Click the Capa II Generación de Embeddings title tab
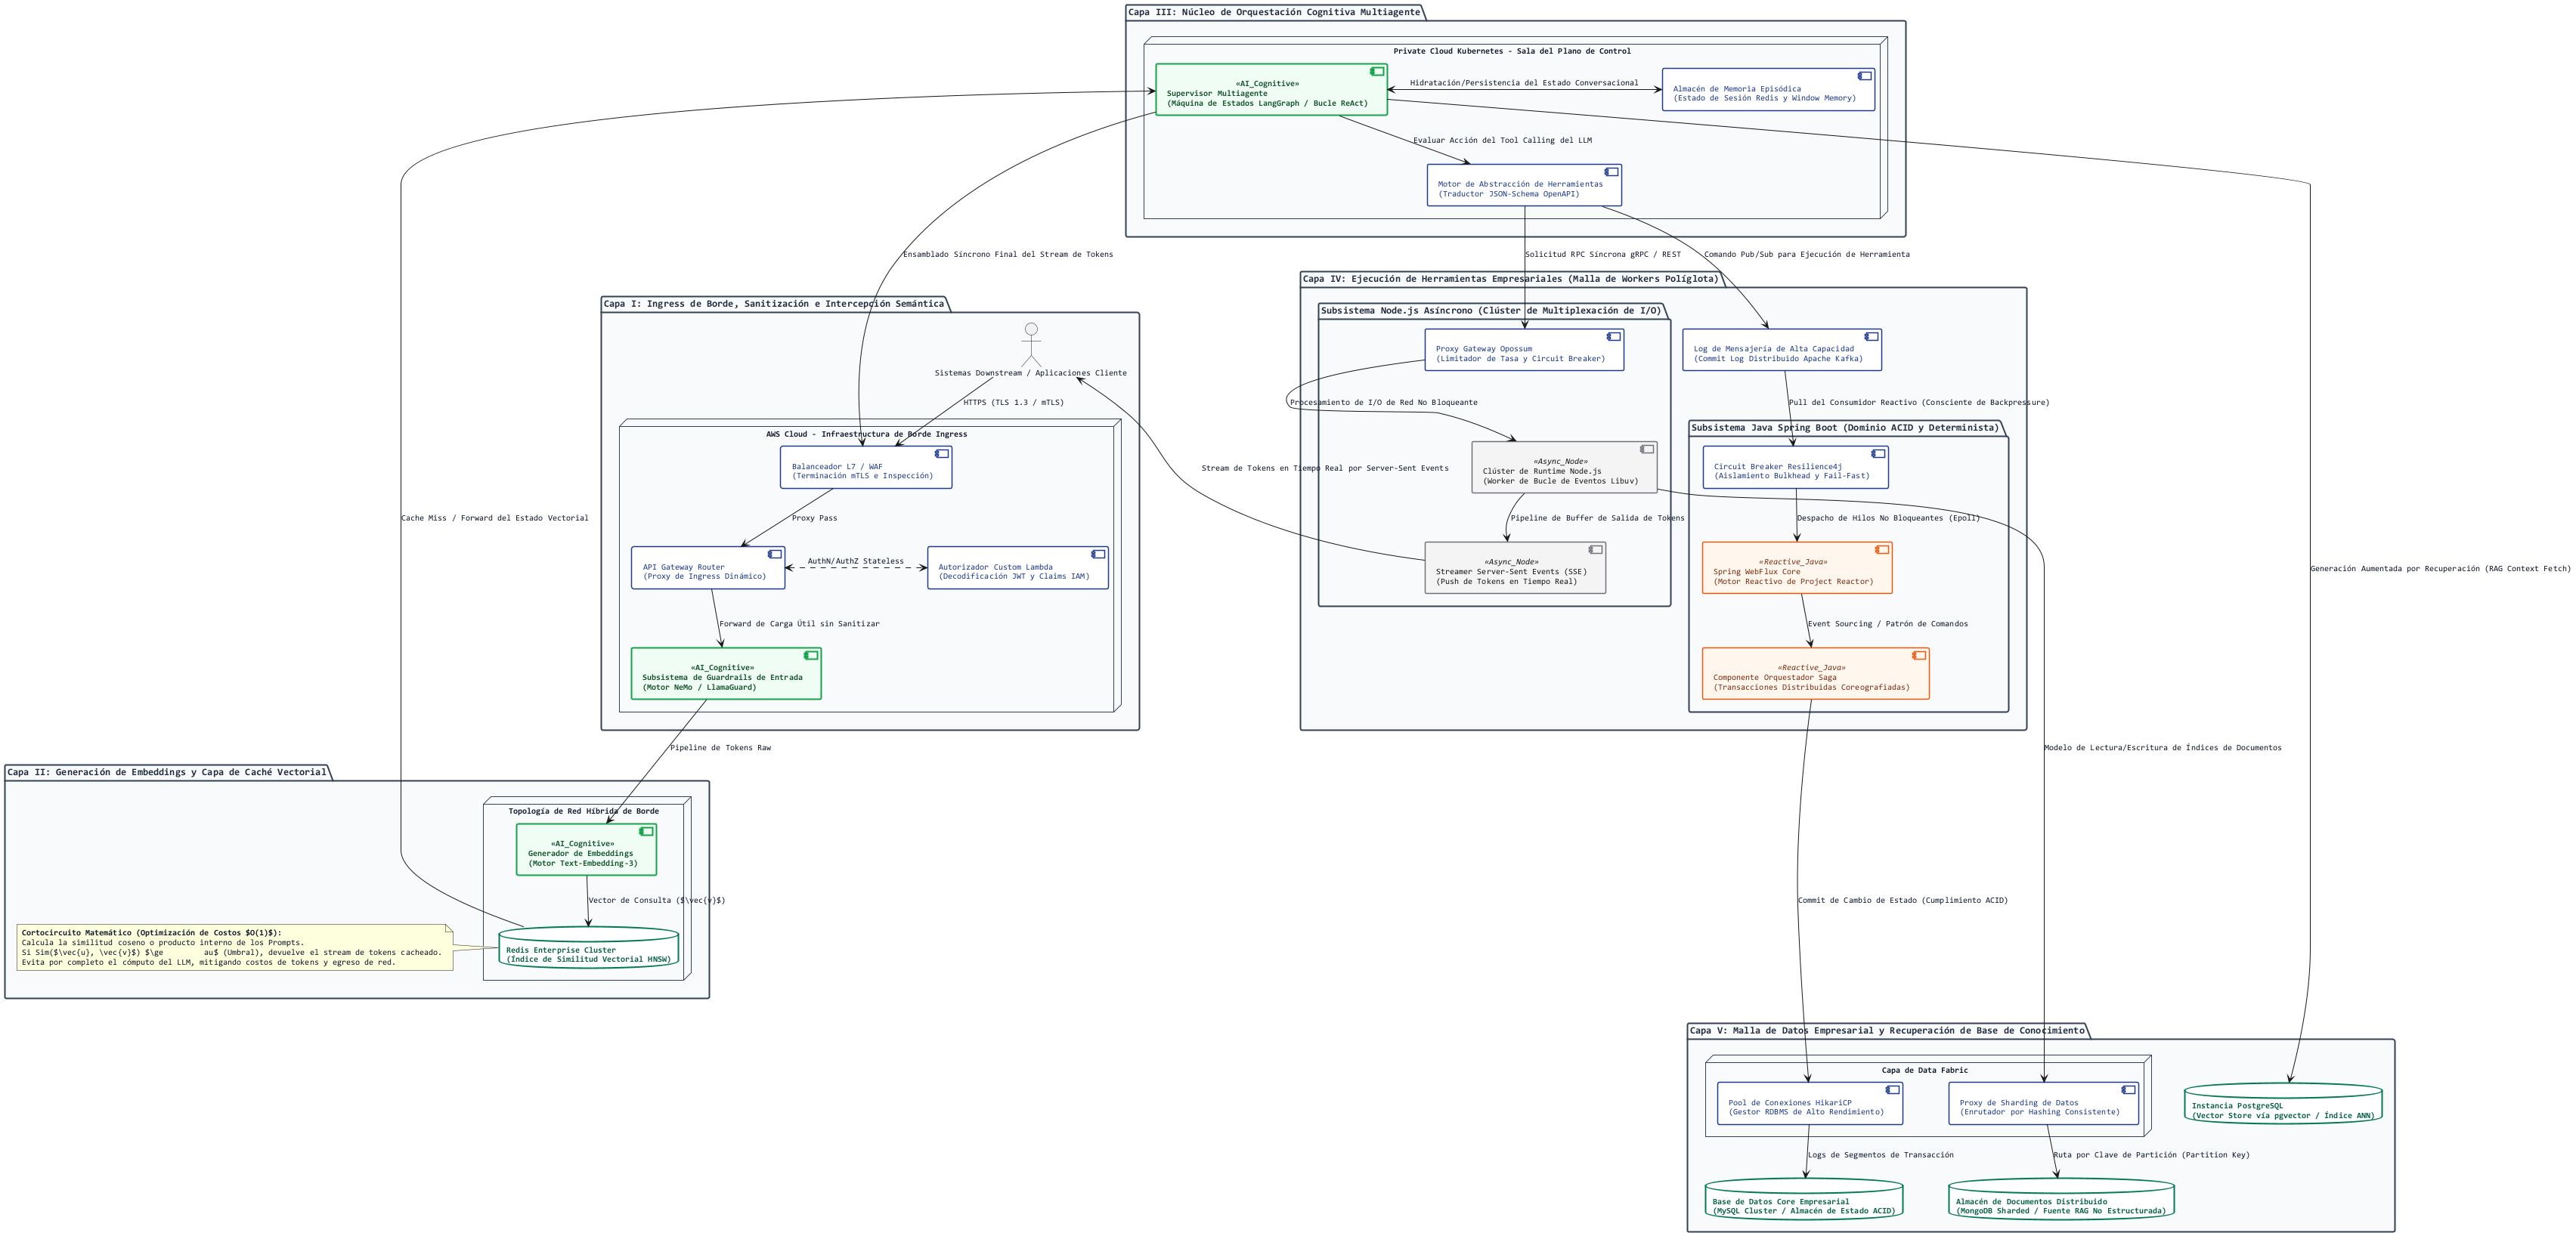This screenshot has height=1236, width=2576. pos(167,772)
